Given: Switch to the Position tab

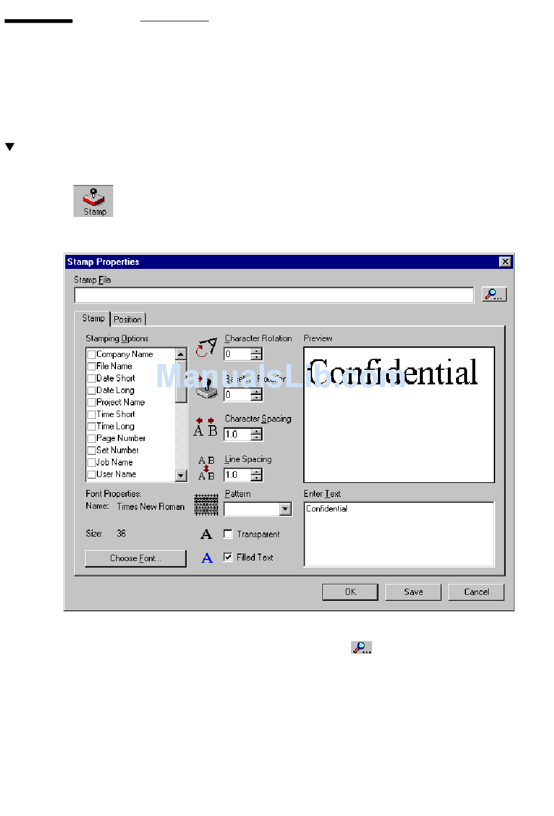Looking at the screenshot, I should [x=128, y=320].
